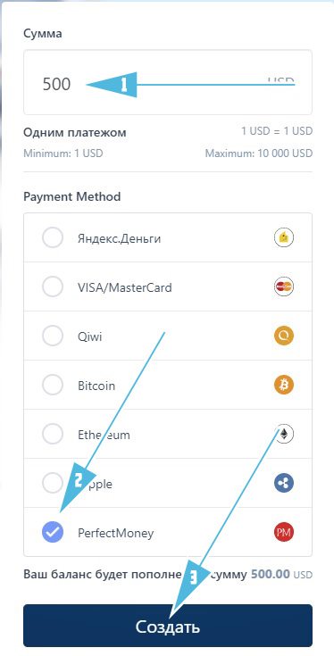Click the PerfectMoney label text

click(116, 534)
